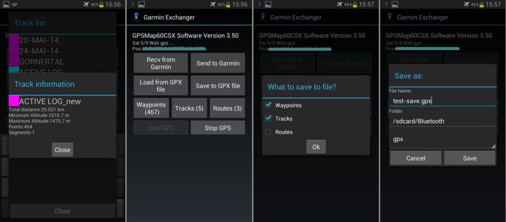Cancel the Save as dialog
506x222 pixels.
point(416,158)
